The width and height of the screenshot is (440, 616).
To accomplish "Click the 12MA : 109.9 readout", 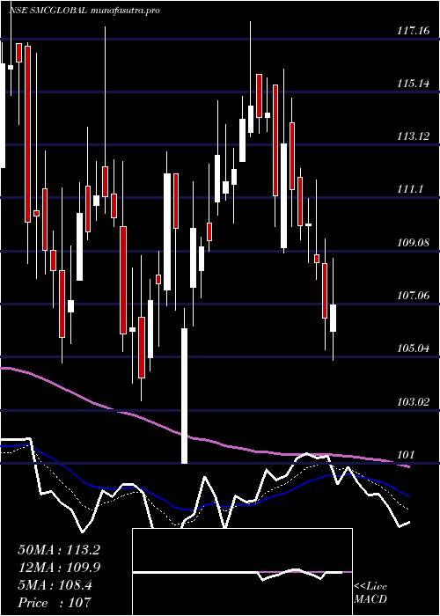I will pyautogui.click(x=59, y=568).
